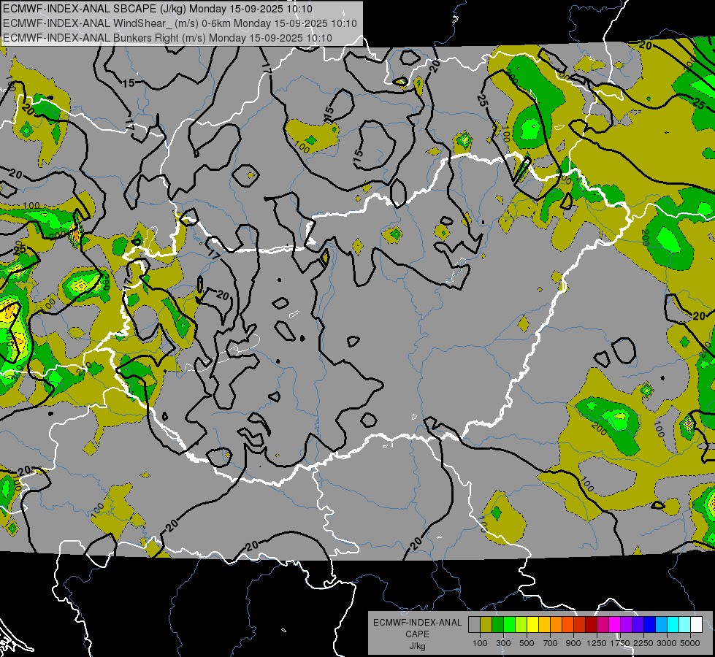Image resolution: width=715 pixels, height=657 pixels.
Task: Click the 2250 legend label
Action: click(643, 643)
